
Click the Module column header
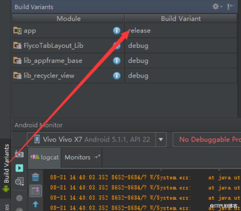click(69, 19)
